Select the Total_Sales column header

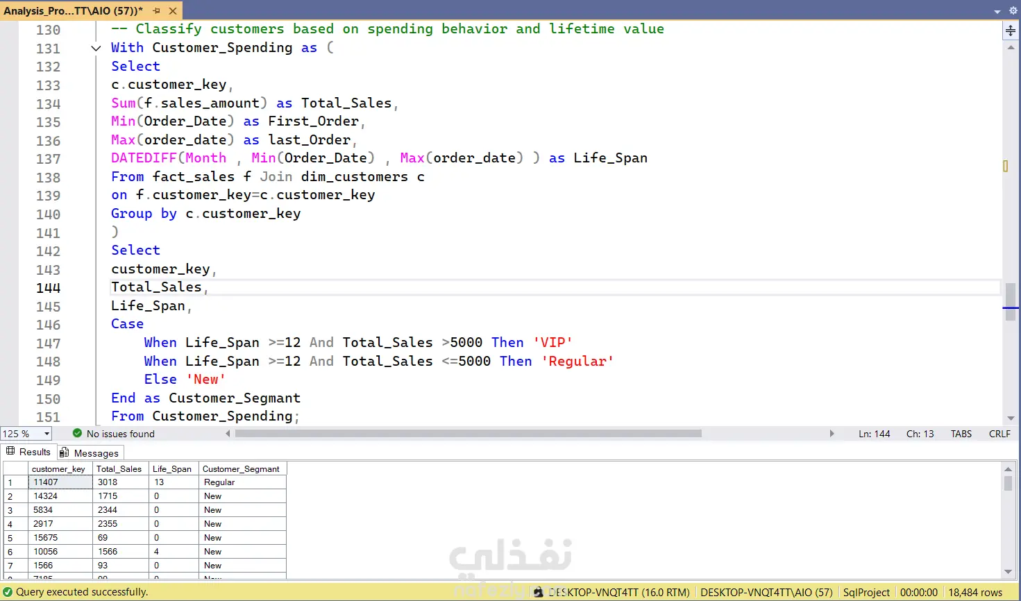point(120,469)
